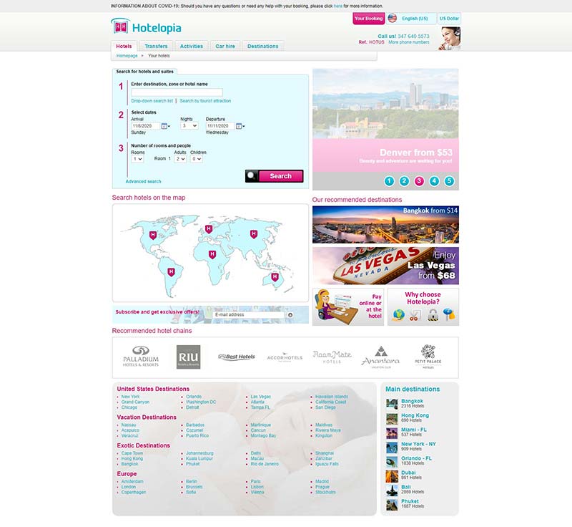Switch to the Transfers tab
Image resolution: width=572 pixels, height=527 pixels.
click(156, 46)
